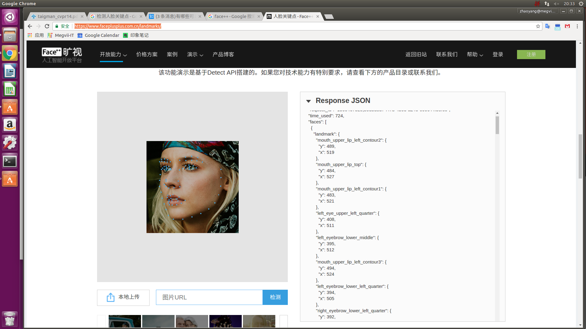Expand the 开放能力 dropdown menu

[113, 55]
